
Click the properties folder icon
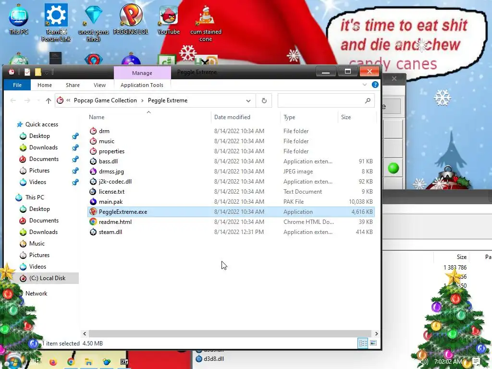(x=93, y=151)
